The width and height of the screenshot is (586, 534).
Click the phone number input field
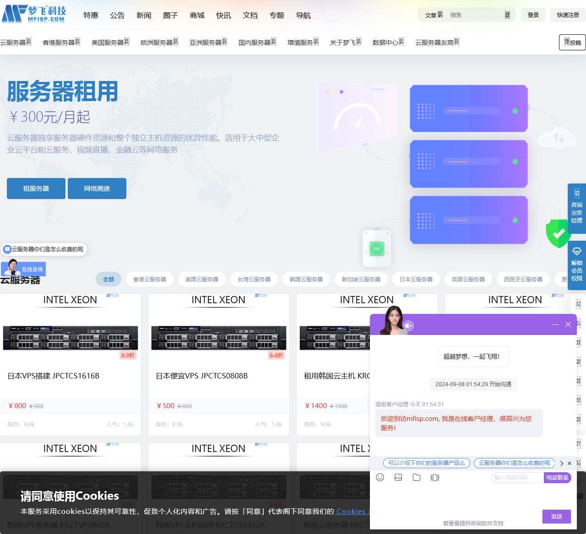pyautogui.click(x=517, y=478)
